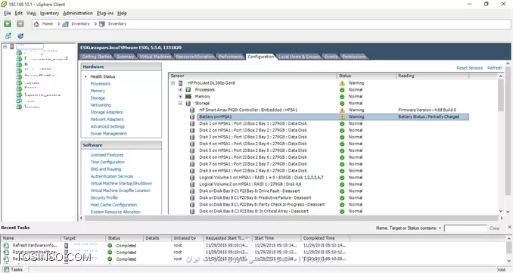Screen dimensions: 513x273
Task: Click the Tasks icon in the bottom status bar
Action: point(7,270)
